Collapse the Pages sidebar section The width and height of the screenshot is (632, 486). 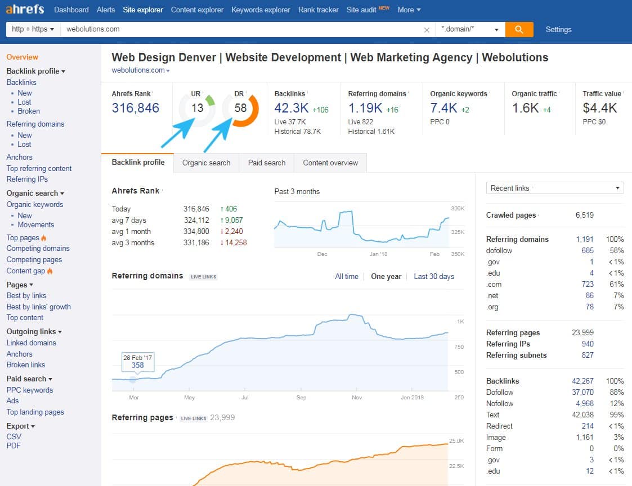tap(20, 285)
